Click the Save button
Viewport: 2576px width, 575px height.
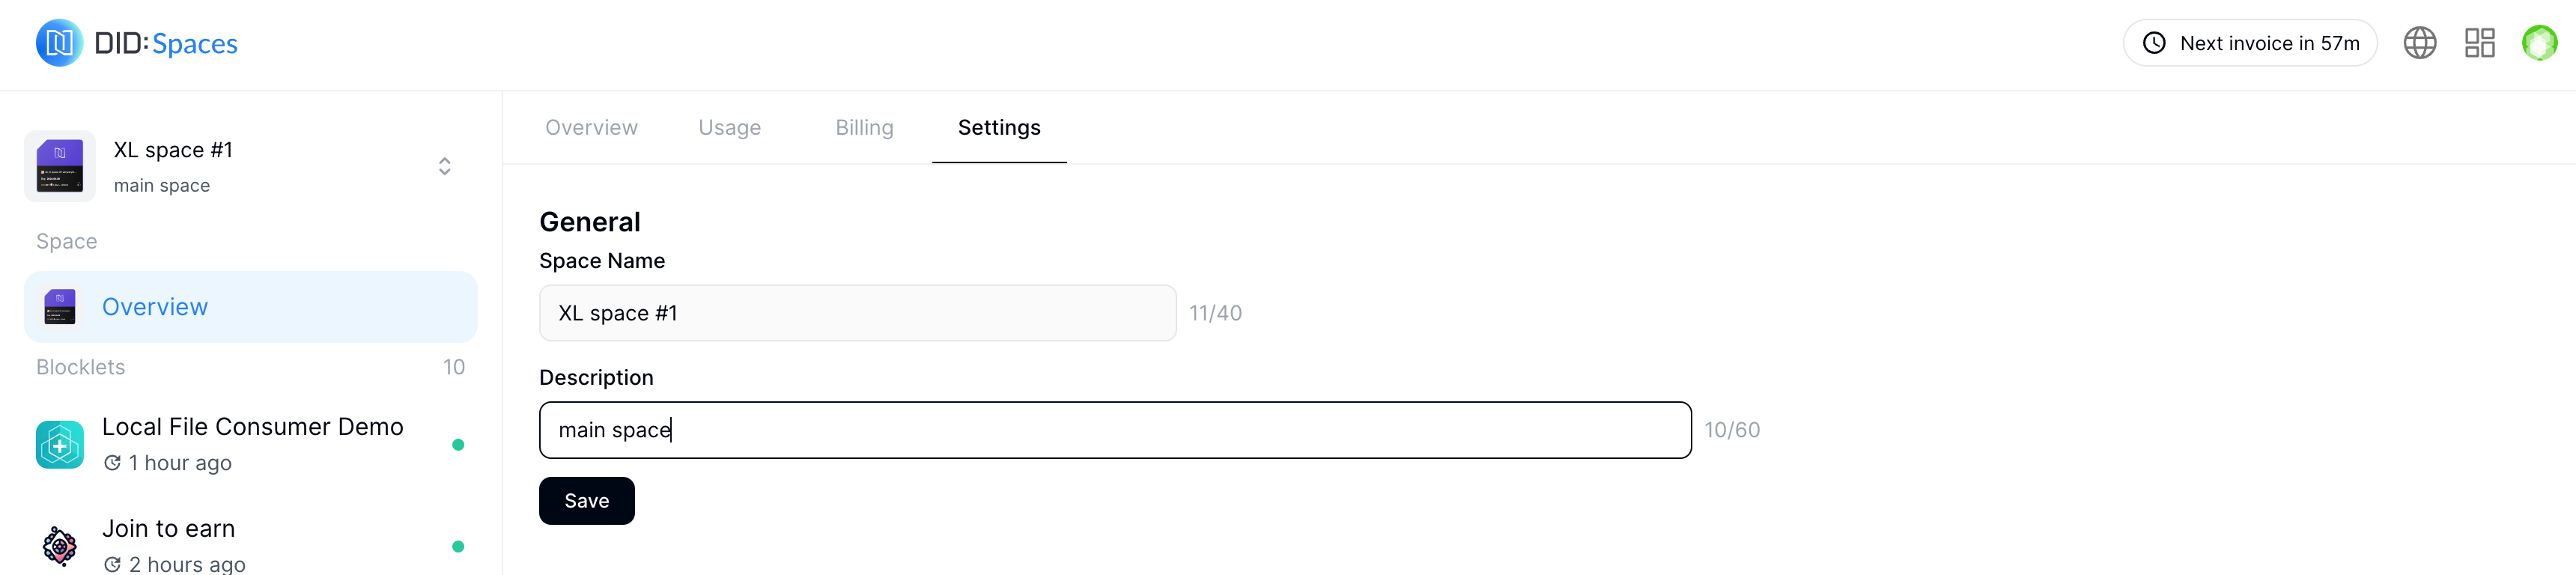point(586,501)
